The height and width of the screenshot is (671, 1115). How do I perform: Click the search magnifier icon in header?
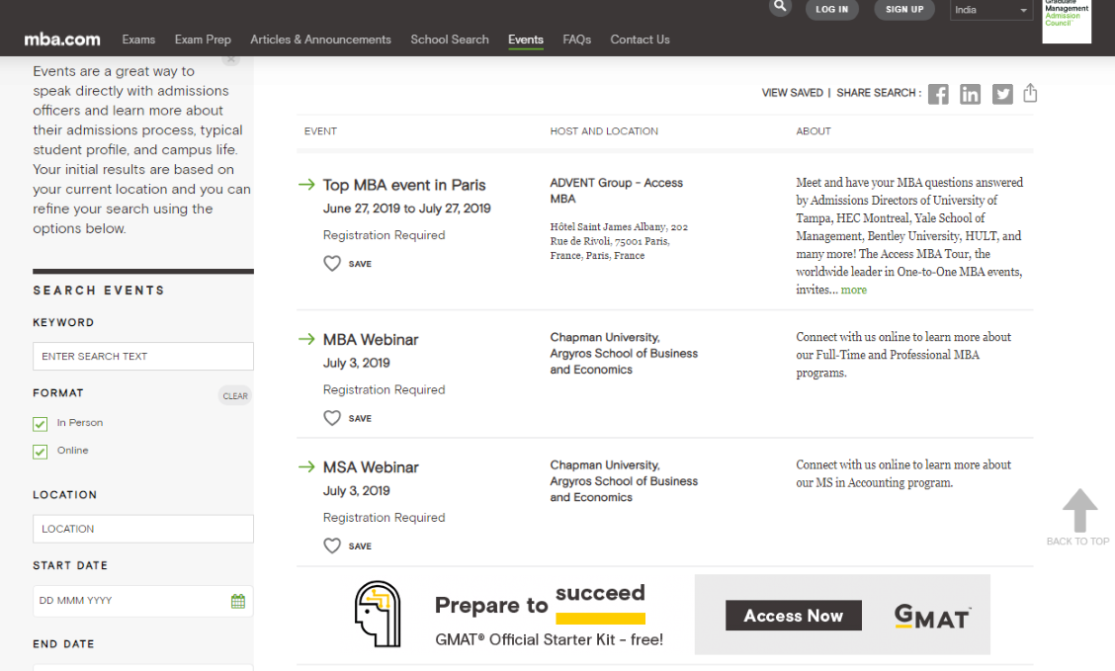coord(780,6)
